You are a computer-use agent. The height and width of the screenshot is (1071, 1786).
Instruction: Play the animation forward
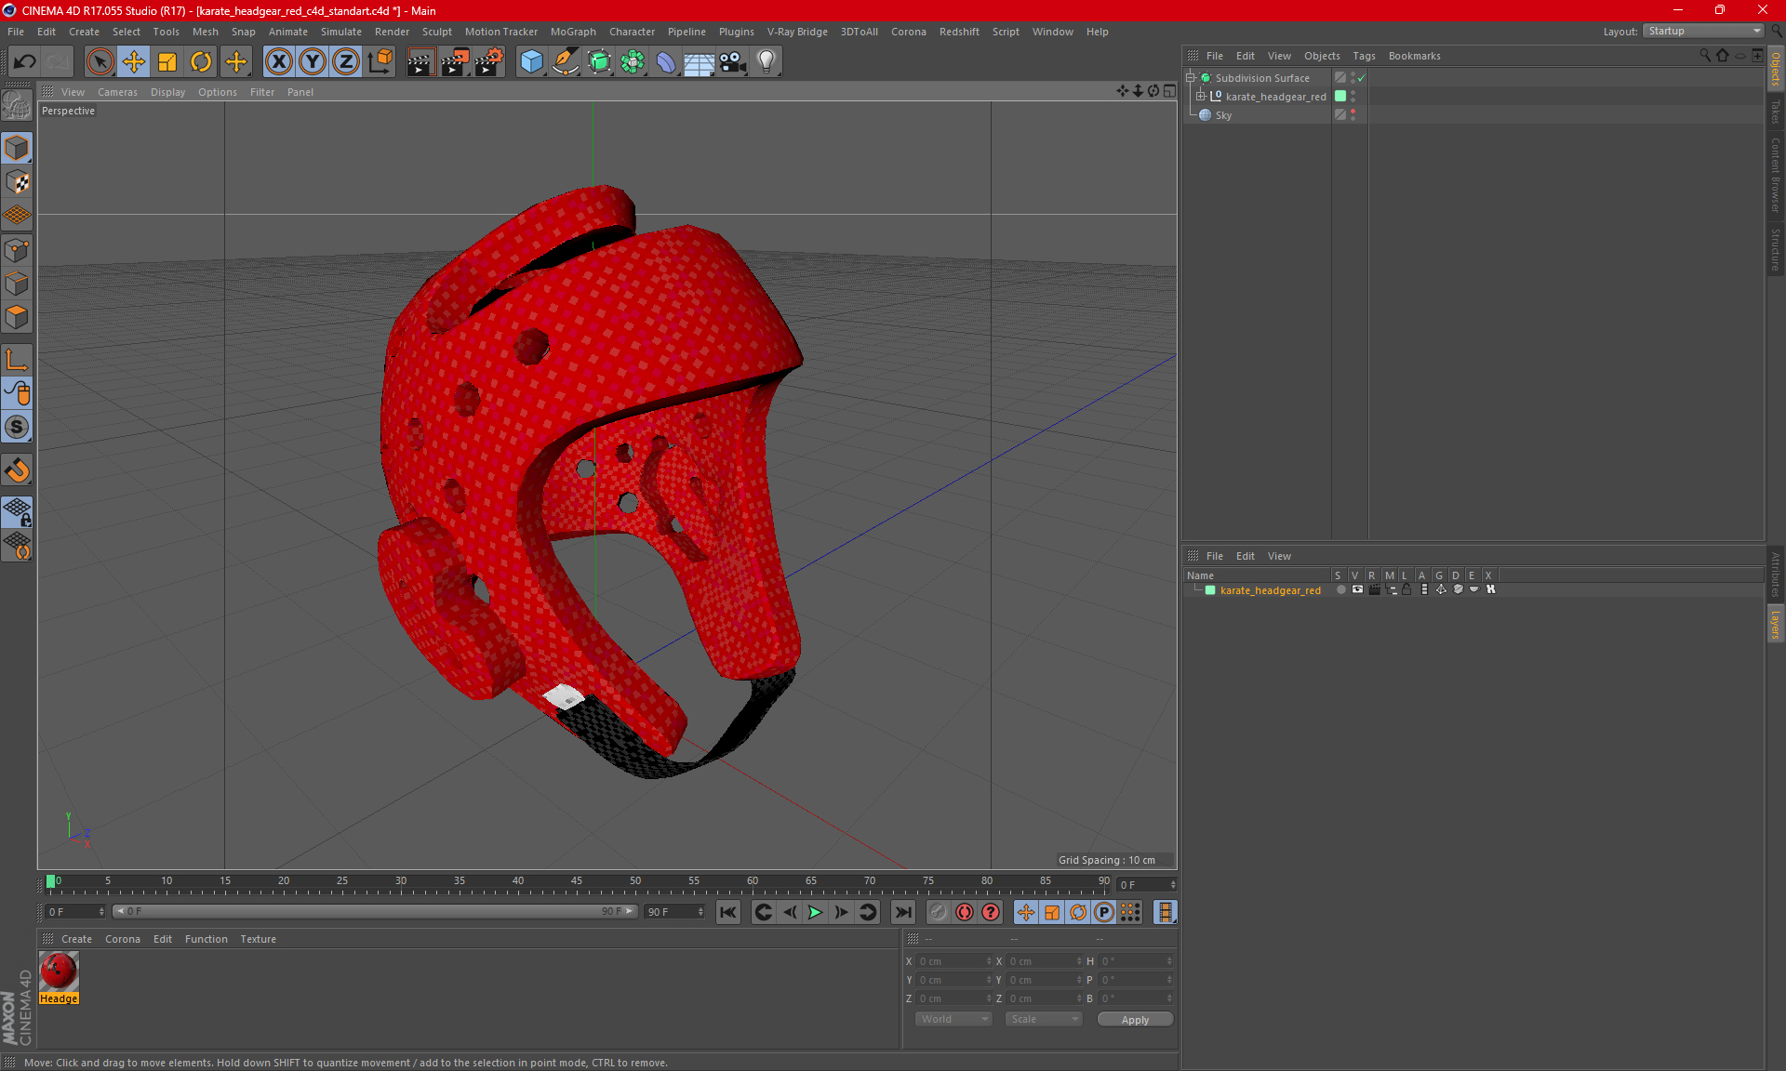pyautogui.click(x=815, y=912)
